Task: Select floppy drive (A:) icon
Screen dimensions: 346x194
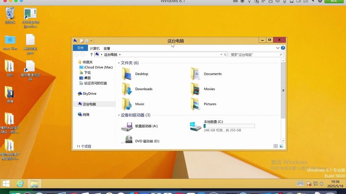Action: point(127,126)
